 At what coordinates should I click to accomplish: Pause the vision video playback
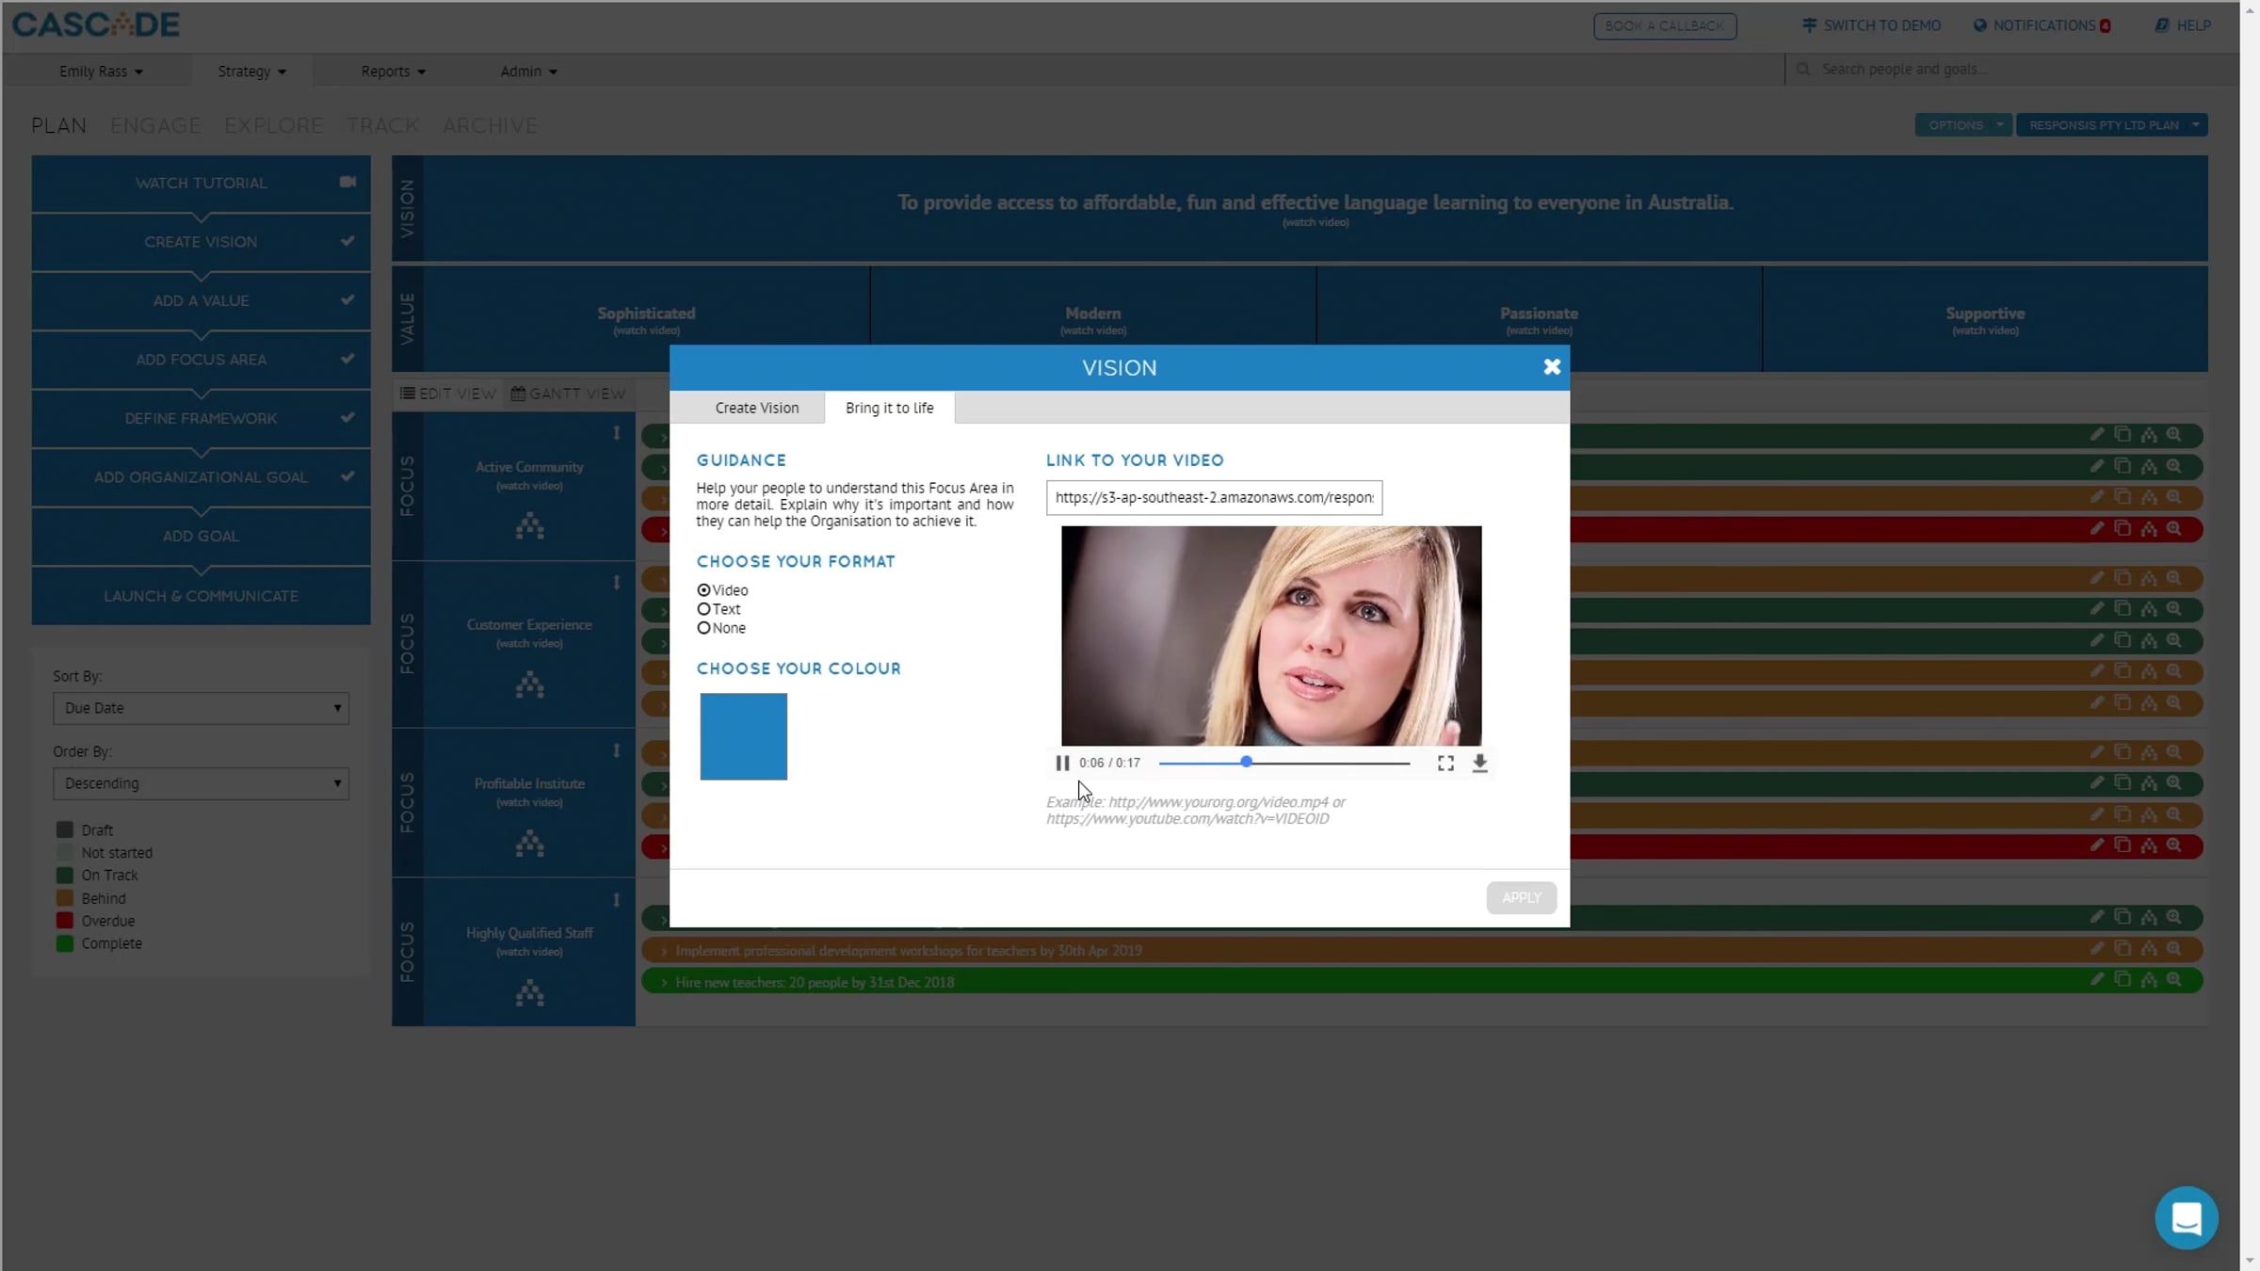click(1062, 763)
